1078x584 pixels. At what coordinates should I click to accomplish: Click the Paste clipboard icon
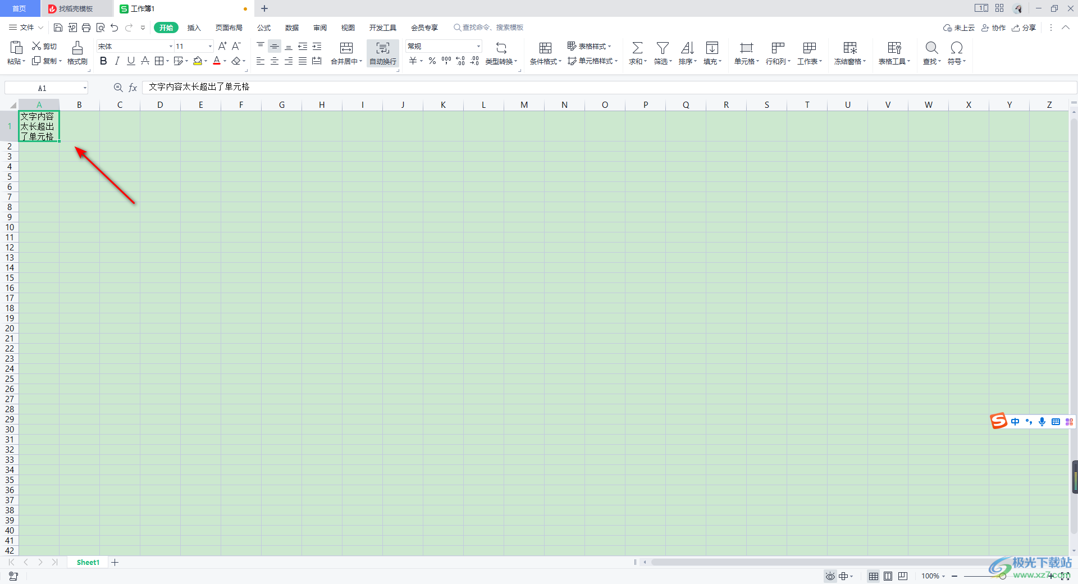pos(16,48)
